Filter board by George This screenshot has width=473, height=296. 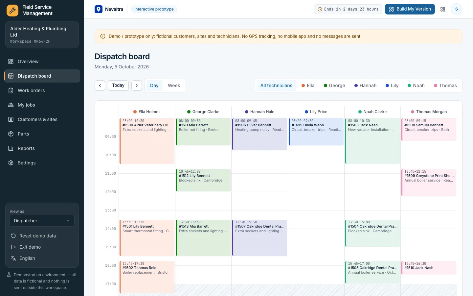point(334,86)
